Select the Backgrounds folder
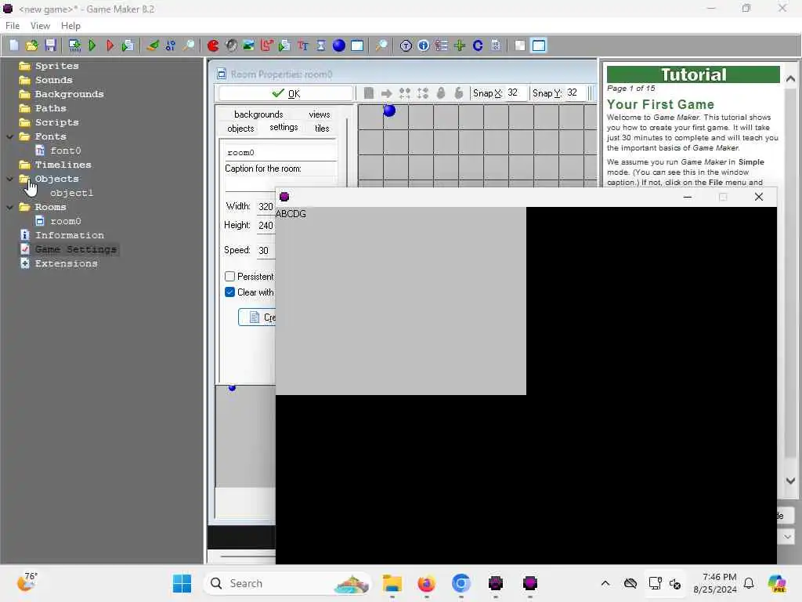Screen dimensions: 802x602 69,94
